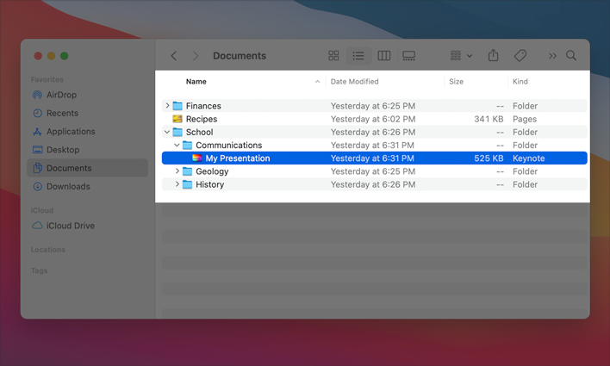Collapse the Communications folder

coord(177,145)
